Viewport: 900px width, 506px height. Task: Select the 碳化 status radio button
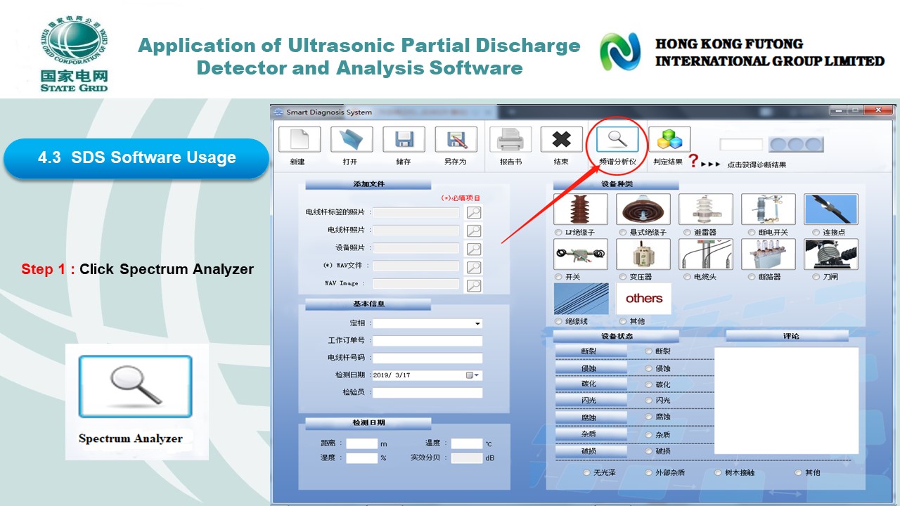[648, 384]
